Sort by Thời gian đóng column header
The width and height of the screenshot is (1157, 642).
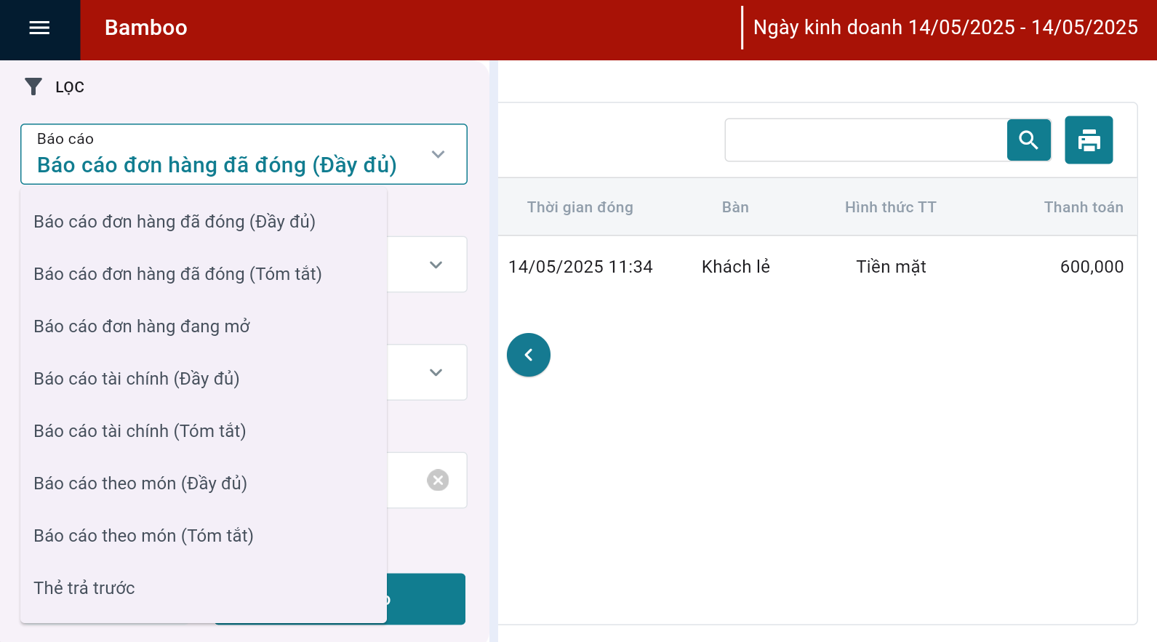[x=580, y=207]
